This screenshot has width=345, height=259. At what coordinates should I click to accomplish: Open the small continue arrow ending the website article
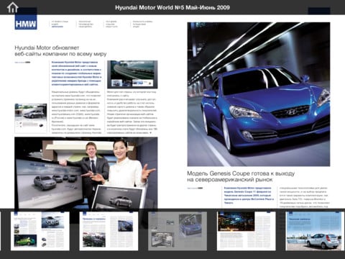[x=150, y=132]
